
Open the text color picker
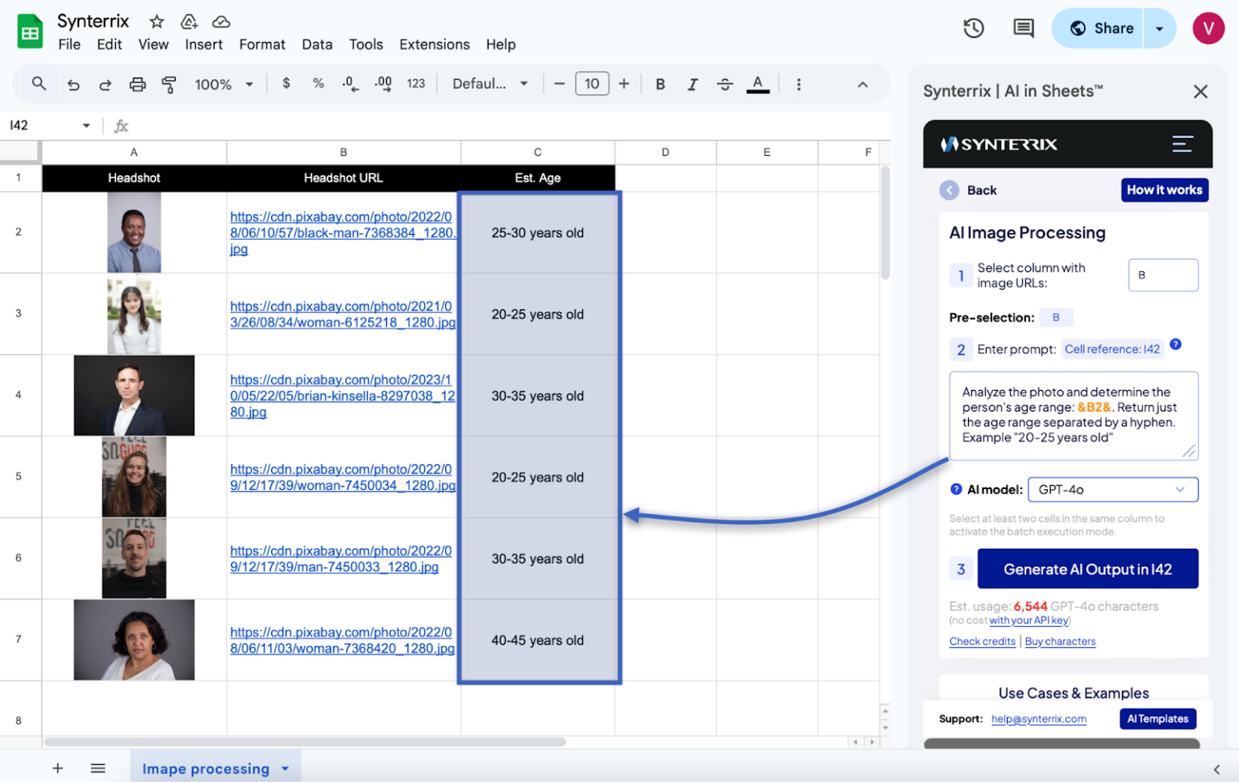[758, 83]
